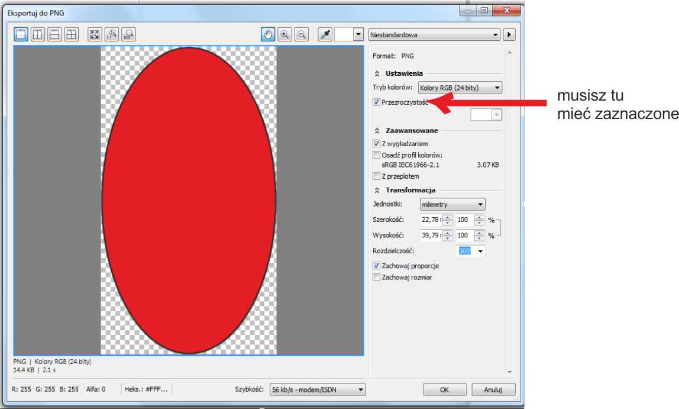Viewport: 679px width, 409px height.
Task: Collapse the Zaawansowane section
Action: (x=377, y=131)
